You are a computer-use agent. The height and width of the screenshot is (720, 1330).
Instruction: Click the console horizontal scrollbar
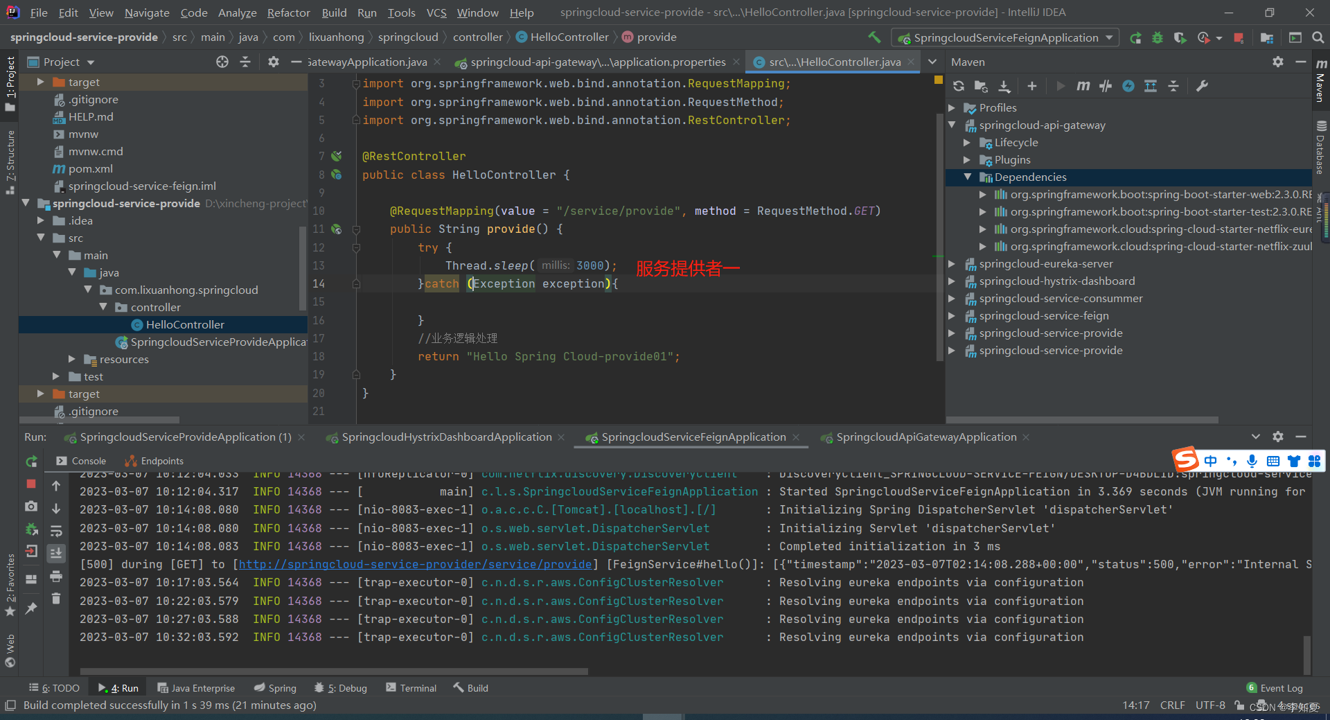334,671
